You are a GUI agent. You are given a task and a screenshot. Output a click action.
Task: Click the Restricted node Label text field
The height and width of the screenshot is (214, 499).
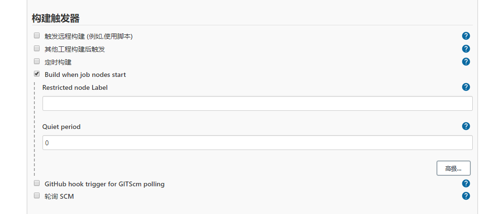(x=257, y=104)
